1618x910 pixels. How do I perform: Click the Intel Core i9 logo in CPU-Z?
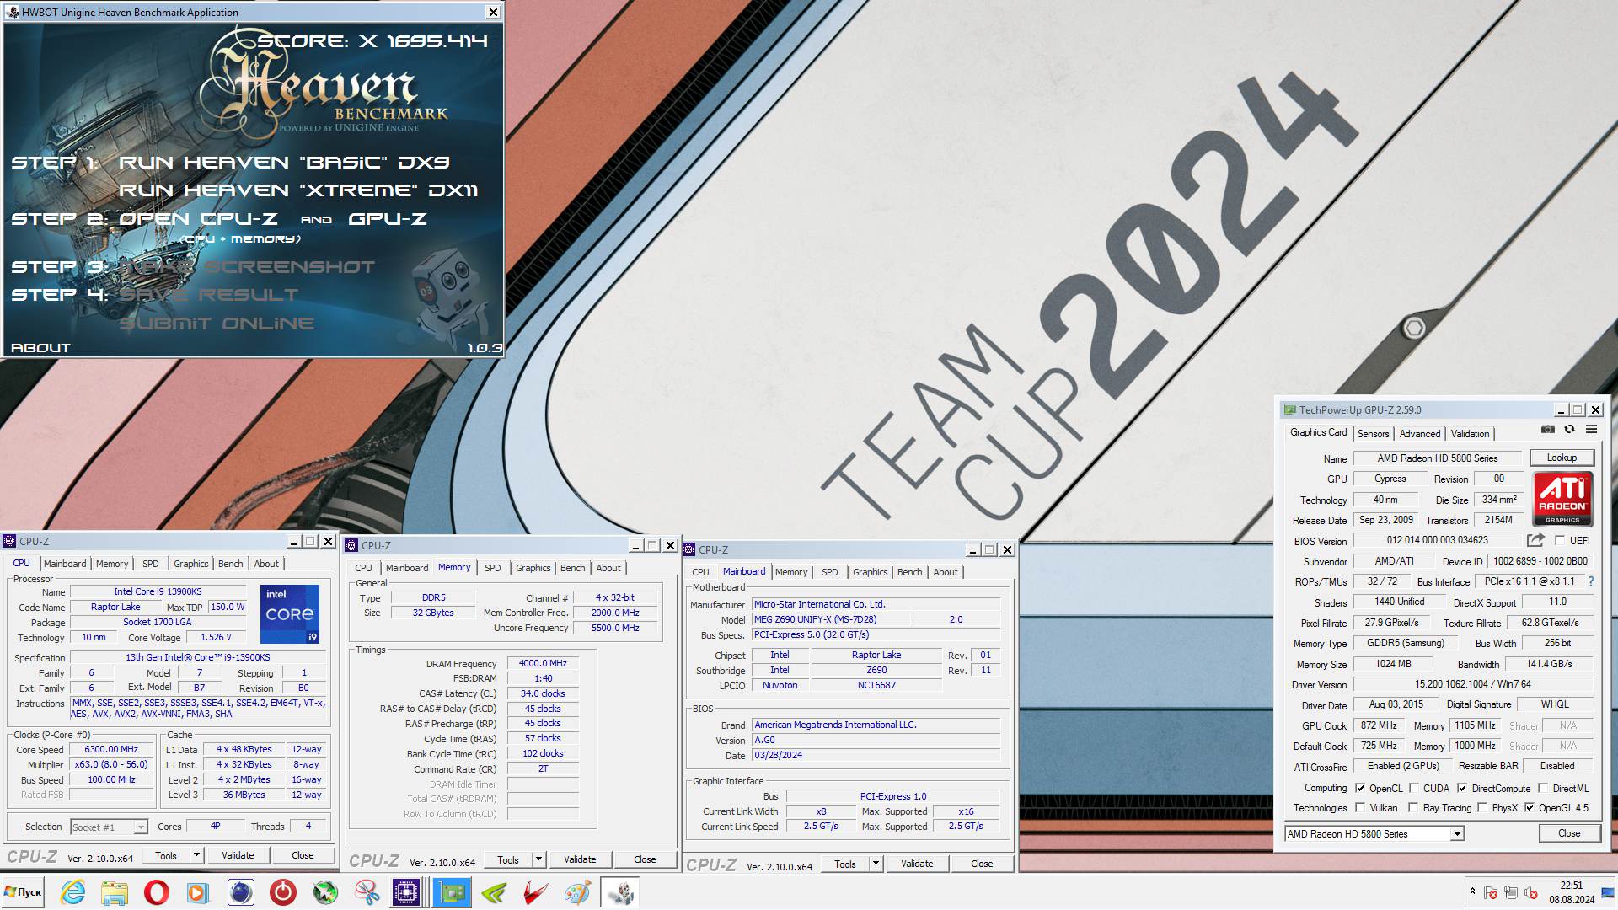(x=290, y=614)
